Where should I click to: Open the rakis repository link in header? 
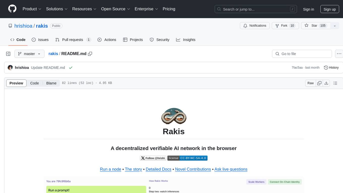pos(42,26)
